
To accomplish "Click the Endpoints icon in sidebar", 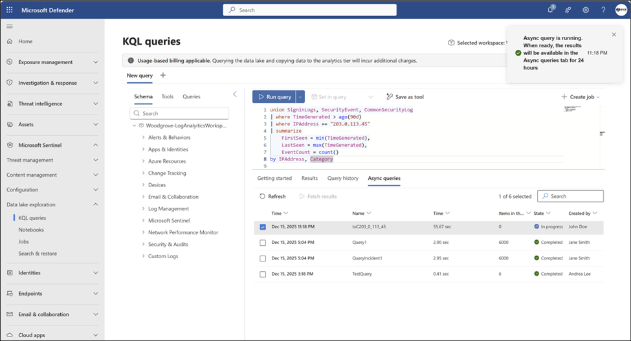I will point(10,294).
